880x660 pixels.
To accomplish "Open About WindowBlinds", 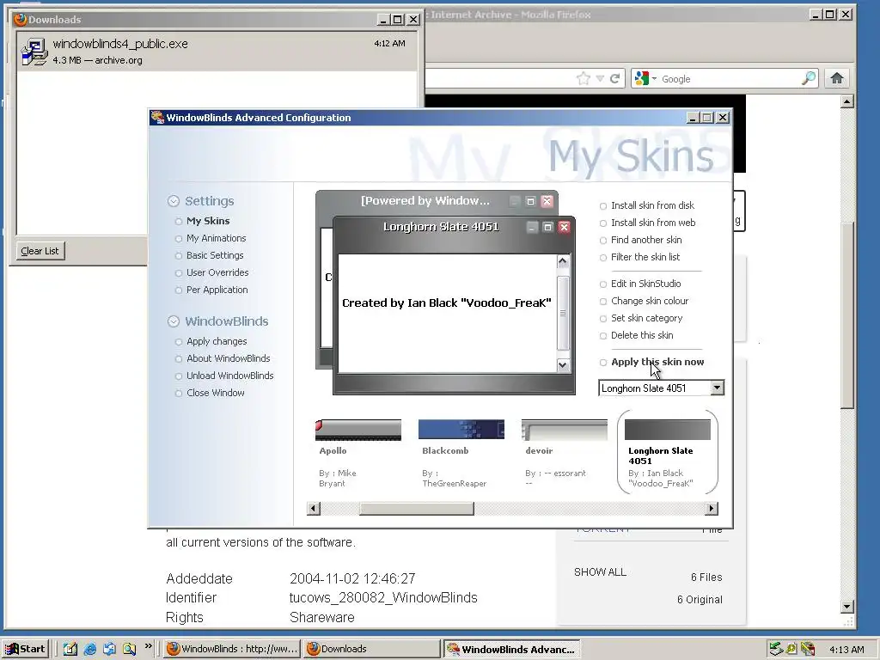I will (x=228, y=358).
